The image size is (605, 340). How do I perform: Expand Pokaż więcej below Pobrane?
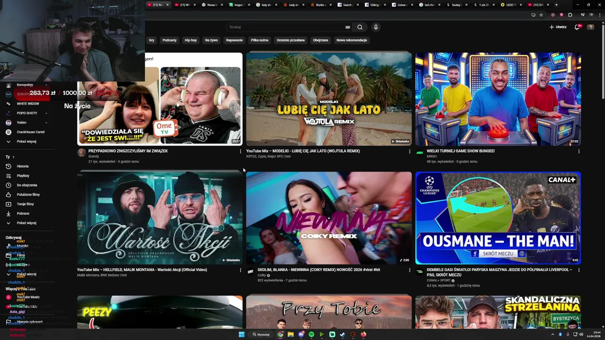[26, 223]
